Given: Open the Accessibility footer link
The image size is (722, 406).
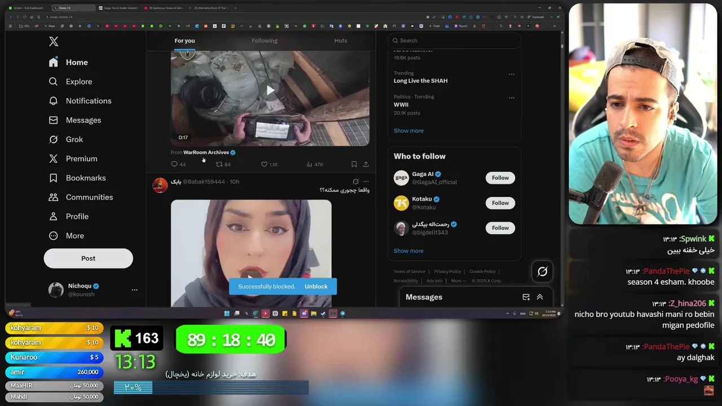Looking at the screenshot, I should click(406, 281).
